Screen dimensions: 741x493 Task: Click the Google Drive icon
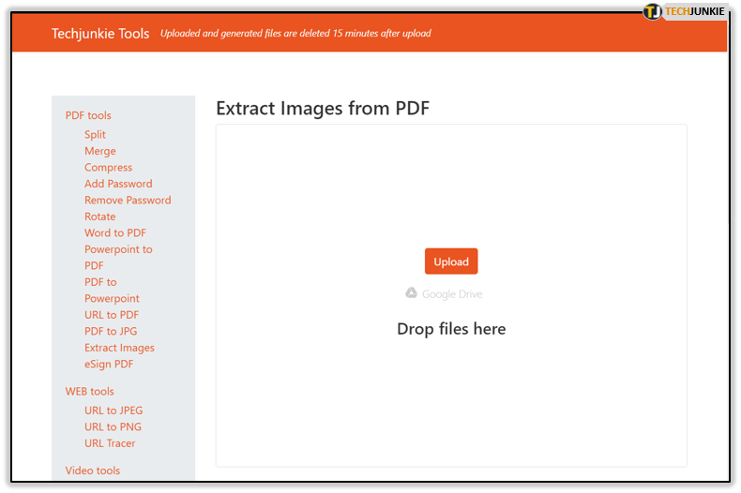[411, 293]
